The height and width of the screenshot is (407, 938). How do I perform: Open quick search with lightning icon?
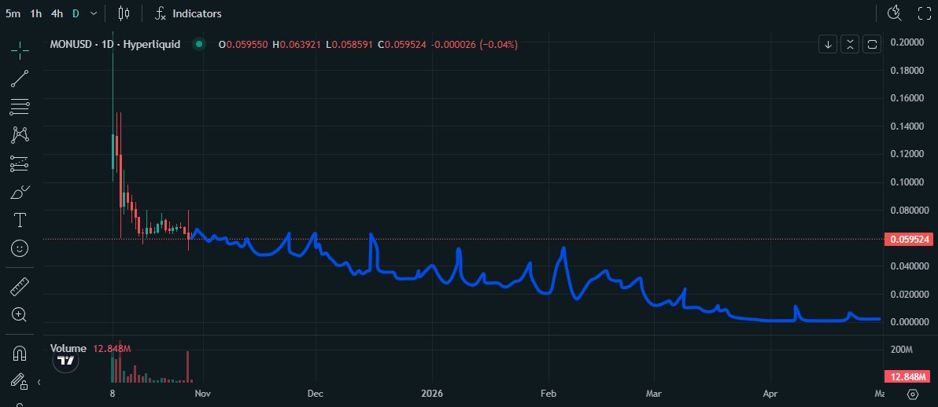tap(895, 13)
